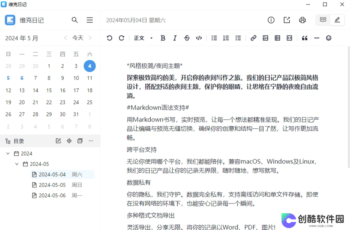This screenshot has width=350, height=230.
Task: Click the 数据私有 line in editor
Action: (x=139, y=183)
